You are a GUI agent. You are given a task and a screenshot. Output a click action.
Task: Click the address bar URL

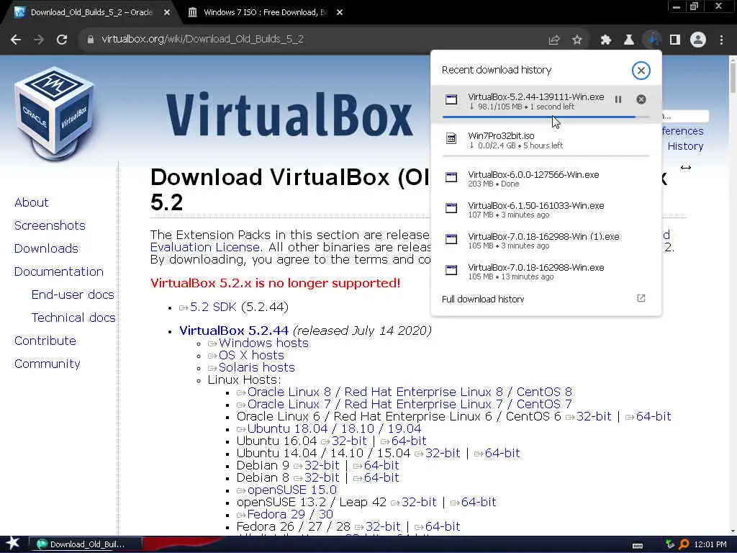click(x=202, y=40)
